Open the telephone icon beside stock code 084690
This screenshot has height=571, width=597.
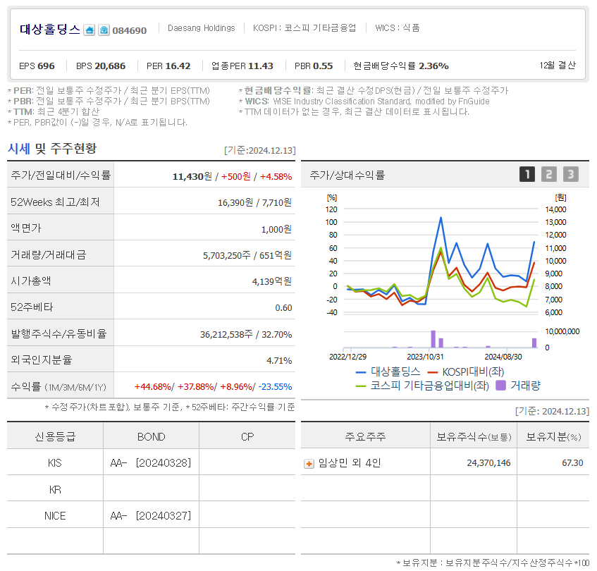point(104,30)
